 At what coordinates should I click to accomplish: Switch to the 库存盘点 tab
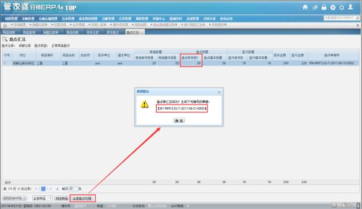(x=113, y=32)
